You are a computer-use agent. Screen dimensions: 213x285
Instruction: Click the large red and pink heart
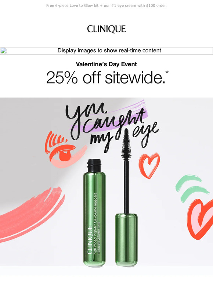[x=200, y=219]
